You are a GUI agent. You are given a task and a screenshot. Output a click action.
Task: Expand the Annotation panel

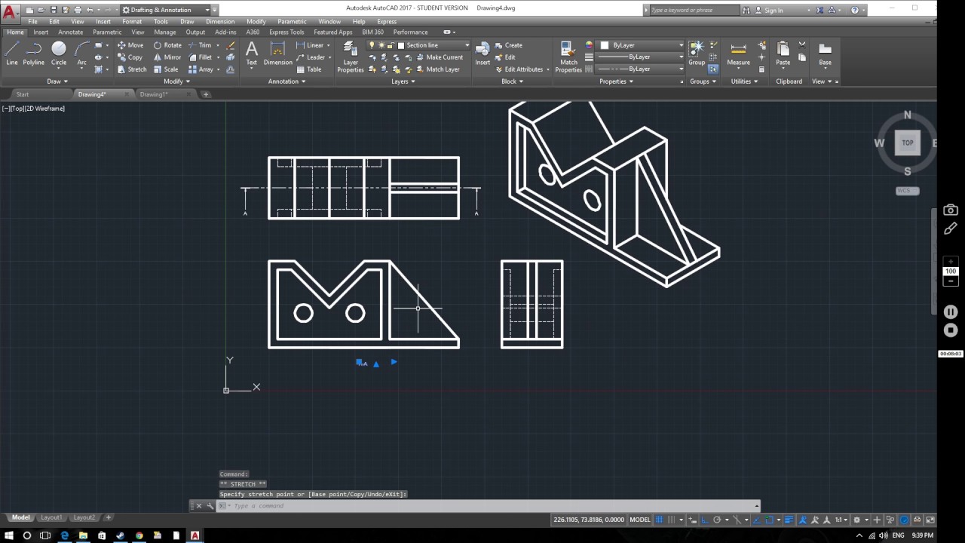coord(287,81)
